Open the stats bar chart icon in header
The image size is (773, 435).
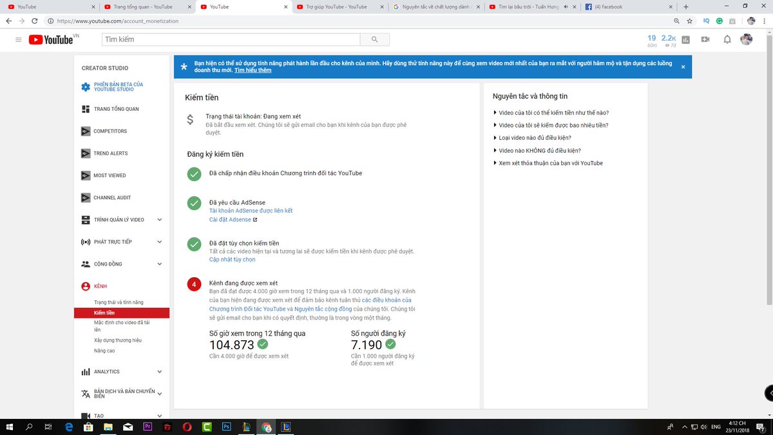pos(685,40)
